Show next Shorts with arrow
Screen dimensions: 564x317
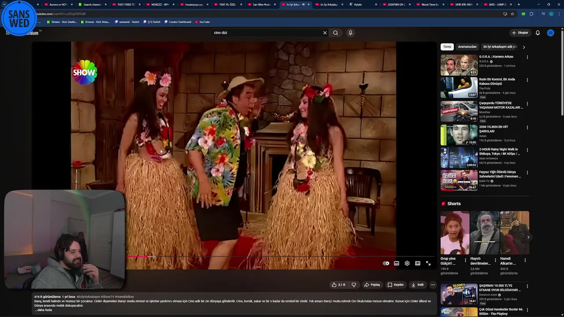[528, 237]
